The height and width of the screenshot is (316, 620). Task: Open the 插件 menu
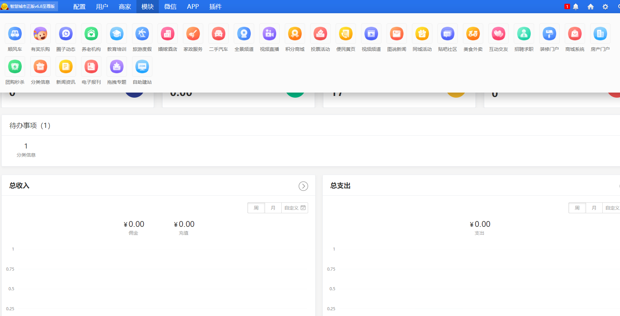click(x=215, y=6)
